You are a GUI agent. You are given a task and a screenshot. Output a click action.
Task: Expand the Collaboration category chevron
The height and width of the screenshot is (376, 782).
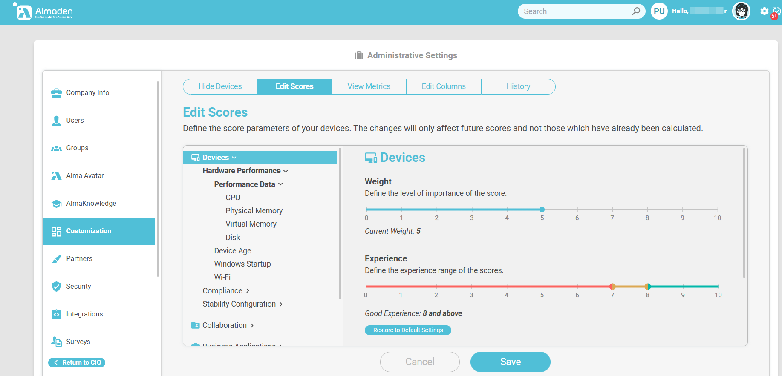tap(252, 325)
